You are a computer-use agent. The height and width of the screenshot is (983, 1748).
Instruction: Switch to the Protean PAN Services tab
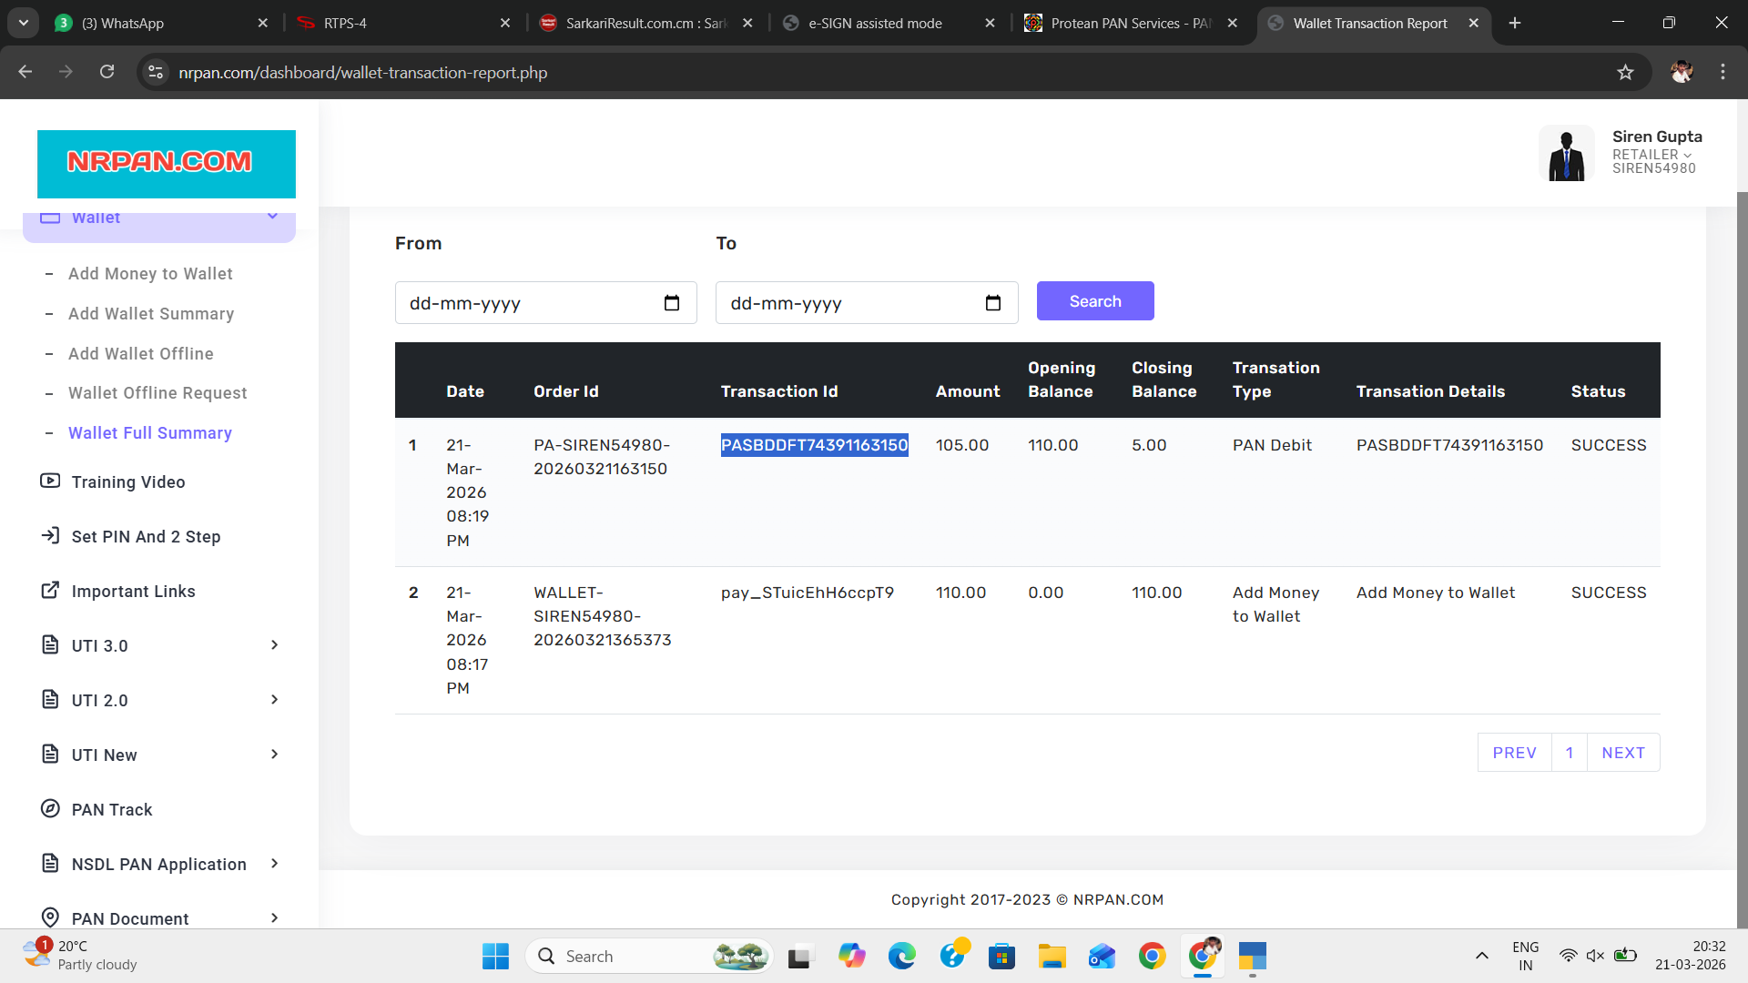point(1129,24)
